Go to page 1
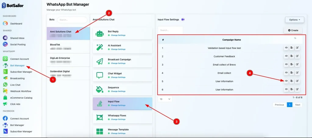 [290, 105]
